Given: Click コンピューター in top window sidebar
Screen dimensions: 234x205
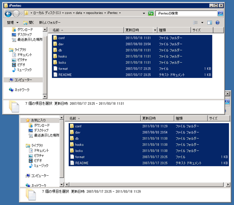Looking at the screenshot, I should coord(23,80).
